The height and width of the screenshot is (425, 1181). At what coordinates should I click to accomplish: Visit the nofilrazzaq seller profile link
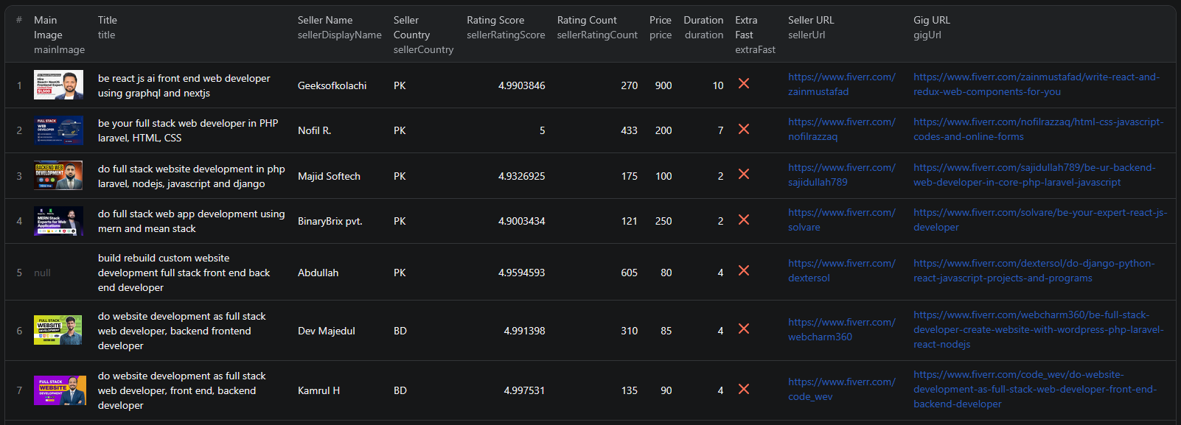[841, 130]
